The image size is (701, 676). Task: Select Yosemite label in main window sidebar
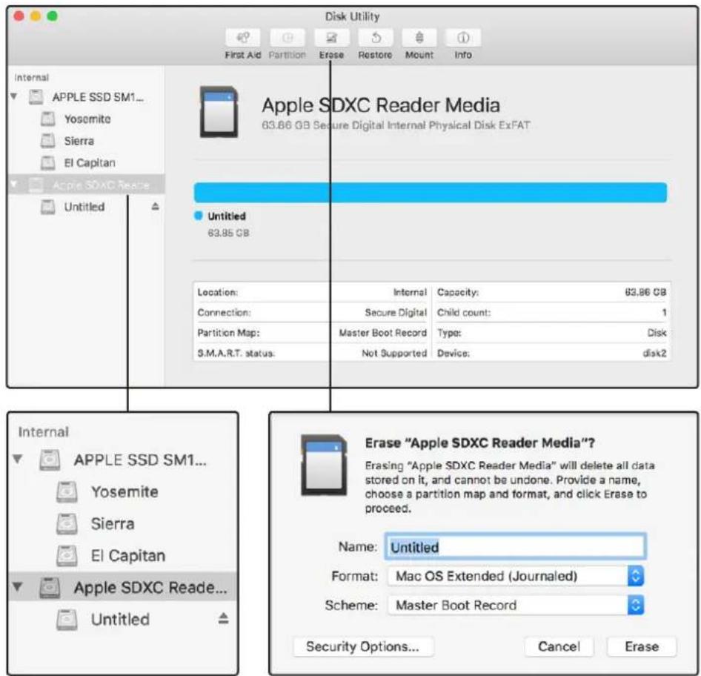pos(87,119)
